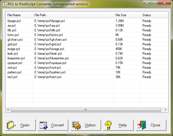Click the Convert calendar-arrows icon
The width and height of the screenshot is (173, 136).
click(44, 126)
